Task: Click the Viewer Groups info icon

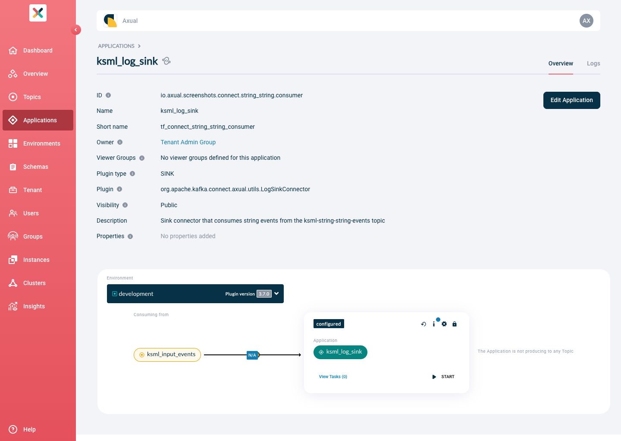Action: coord(142,158)
